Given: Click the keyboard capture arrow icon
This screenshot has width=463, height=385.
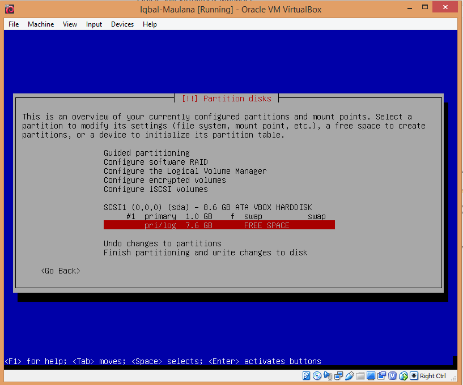Looking at the screenshot, I should tap(414, 376).
